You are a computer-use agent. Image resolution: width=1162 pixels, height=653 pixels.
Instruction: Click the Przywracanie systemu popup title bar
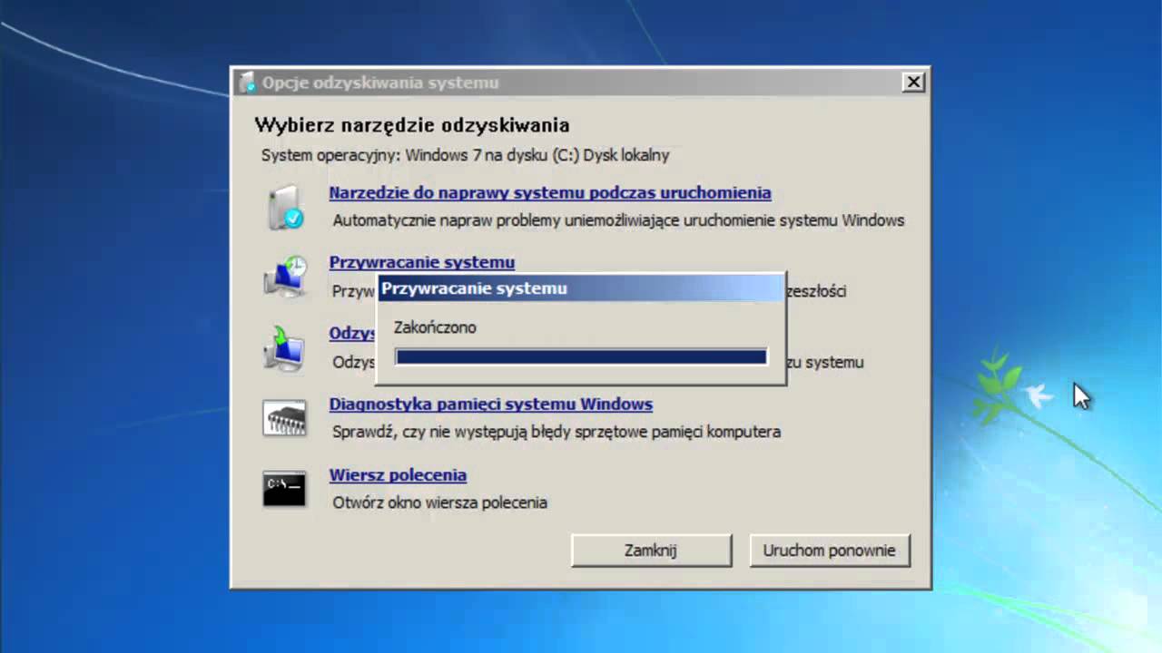[581, 288]
